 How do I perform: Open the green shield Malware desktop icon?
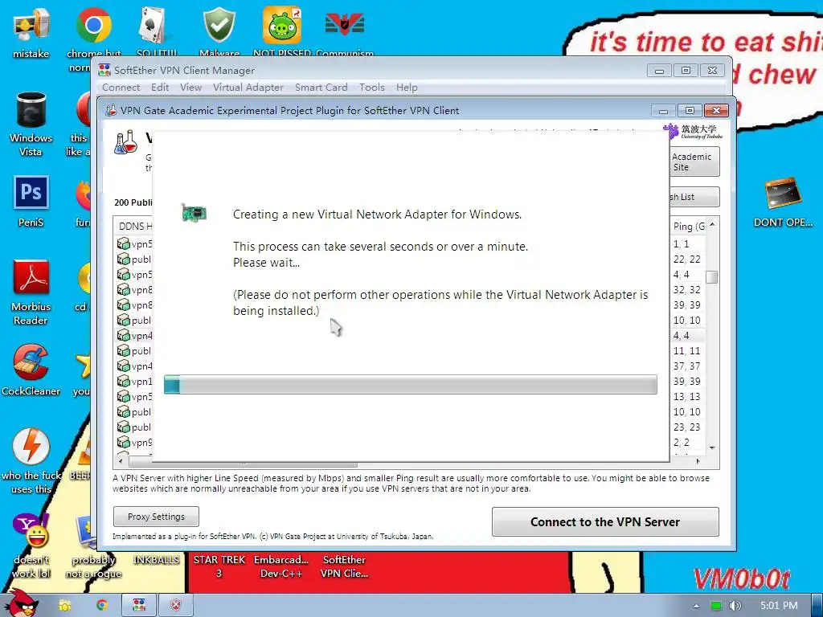(x=219, y=25)
